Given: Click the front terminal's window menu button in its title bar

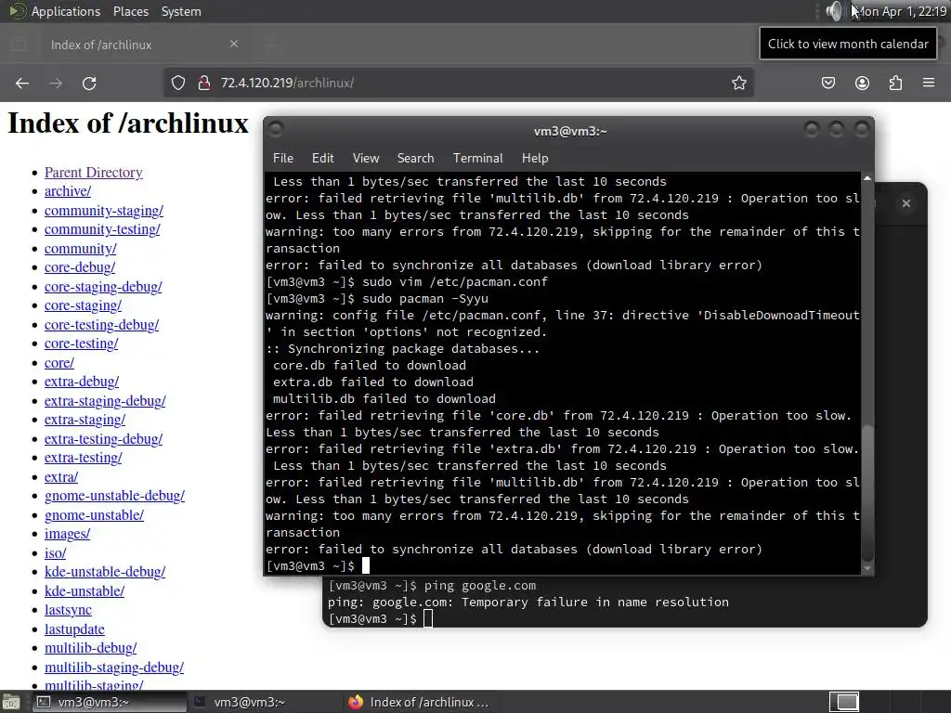Looking at the screenshot, I should (276, 129).
